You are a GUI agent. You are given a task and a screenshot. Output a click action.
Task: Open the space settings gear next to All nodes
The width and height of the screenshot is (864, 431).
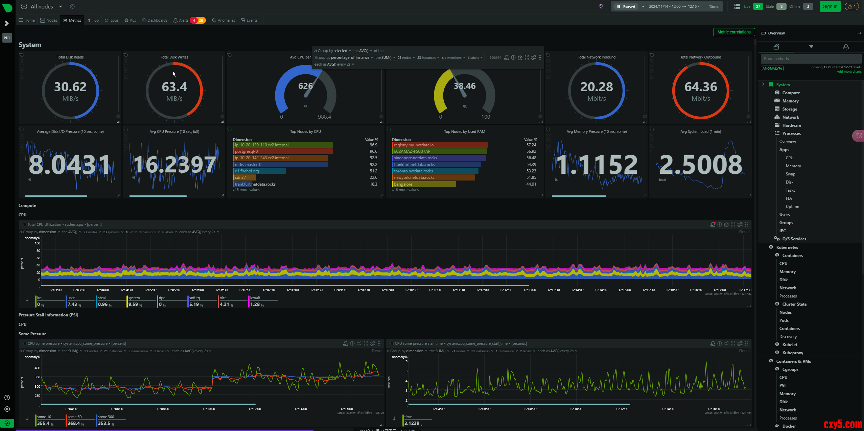click(72, 6)
